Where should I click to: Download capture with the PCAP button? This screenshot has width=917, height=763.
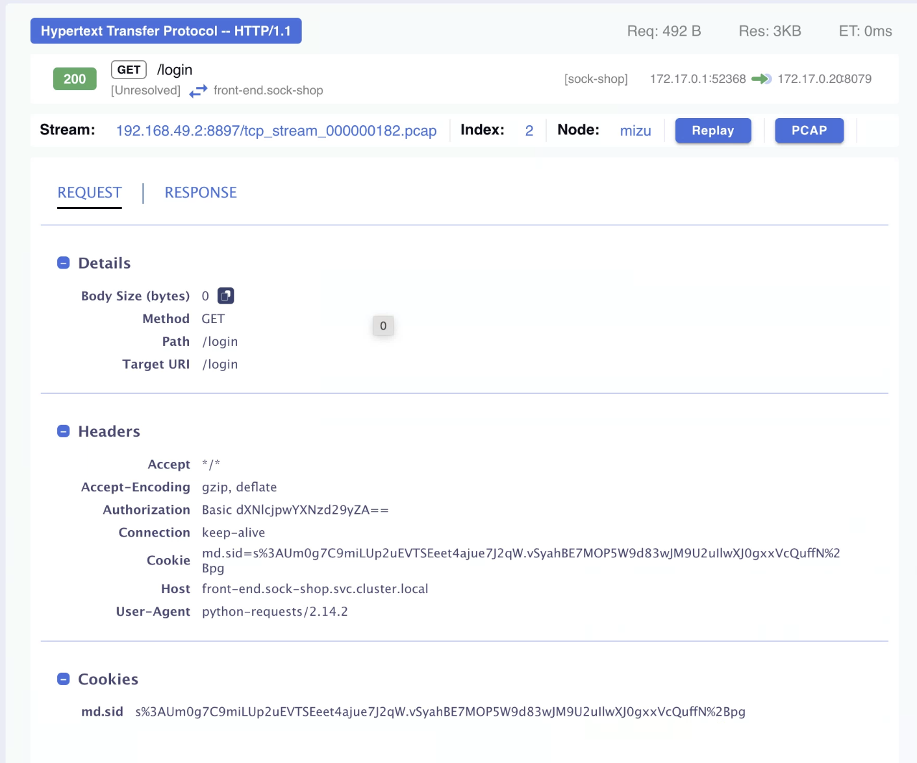pos(809,130)
